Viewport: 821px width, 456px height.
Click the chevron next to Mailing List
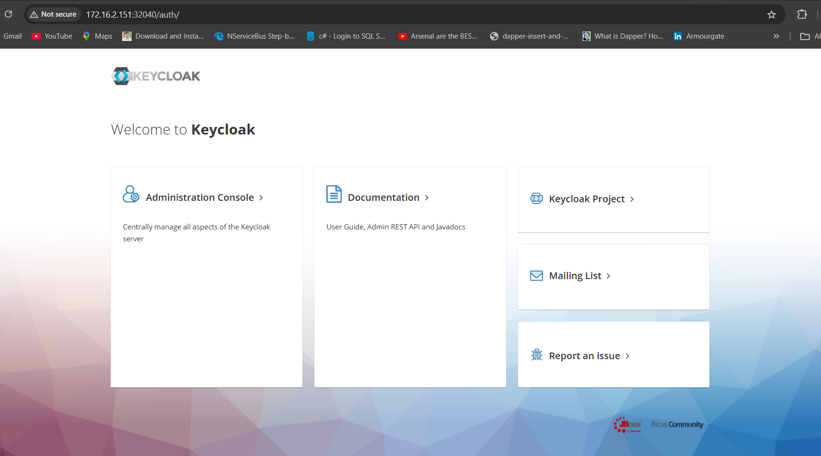click(608, 276)
